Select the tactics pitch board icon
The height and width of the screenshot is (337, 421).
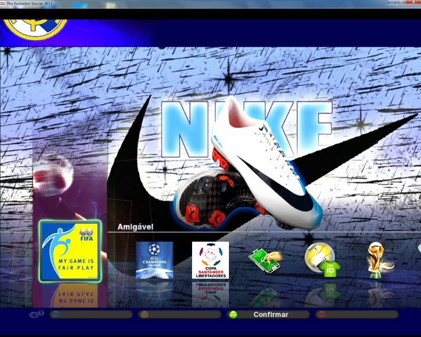(265, 259)
